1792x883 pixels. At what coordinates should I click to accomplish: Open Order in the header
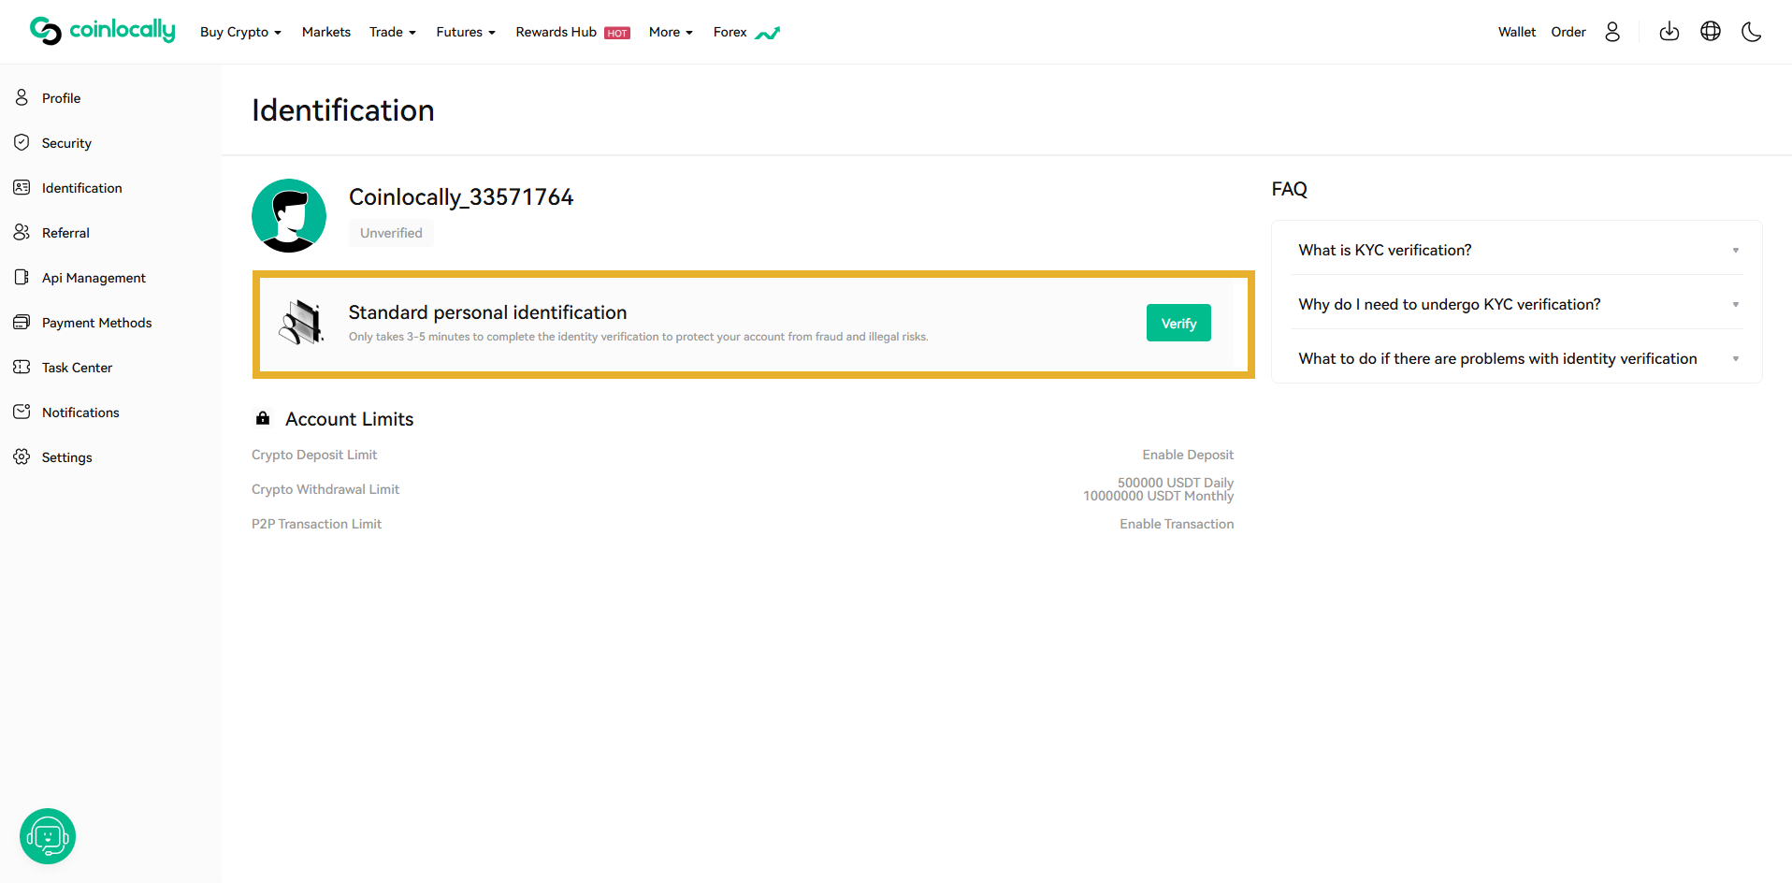1568,32
